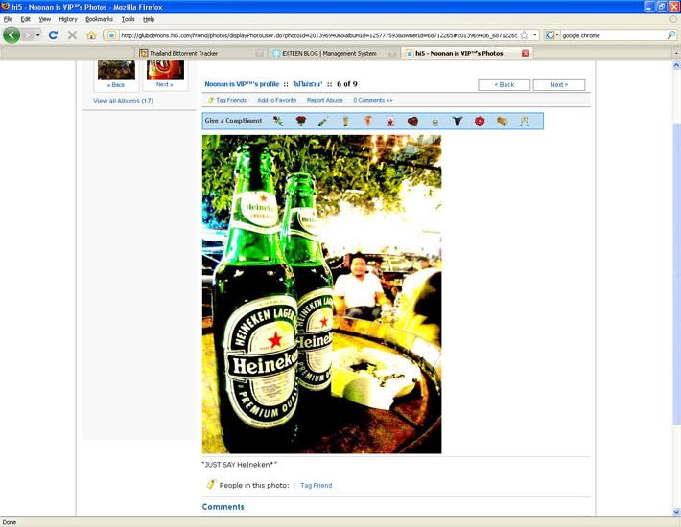The image size is (681, 527).
Task: Open the File menu
Action: [8, 19]
